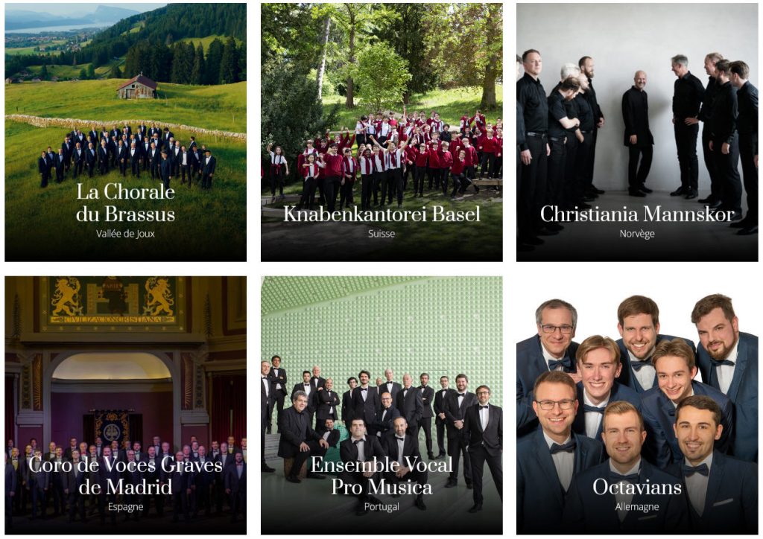The image size is (763, 539).
Task: Click the Knabenkantorei Basel title
Action: point(381,214)
